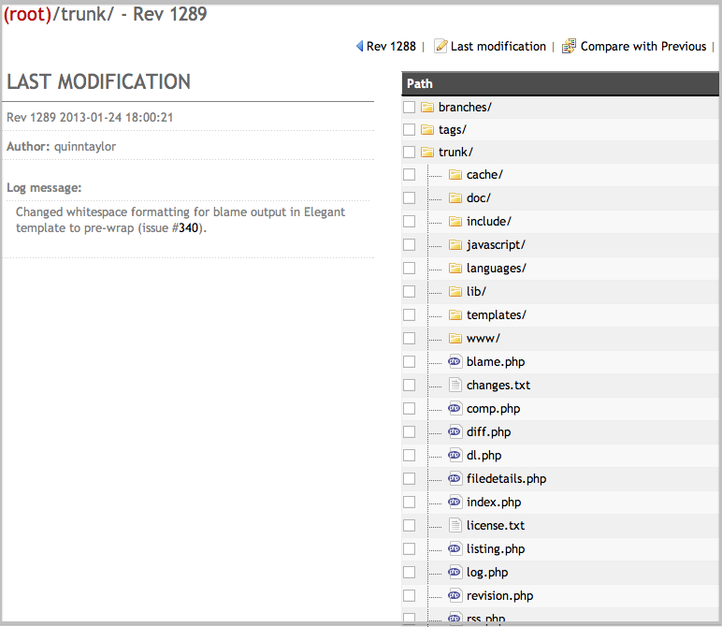Screen dimensions: 722x627
Task: Click the Path column header
Action: tap(420, 83)
